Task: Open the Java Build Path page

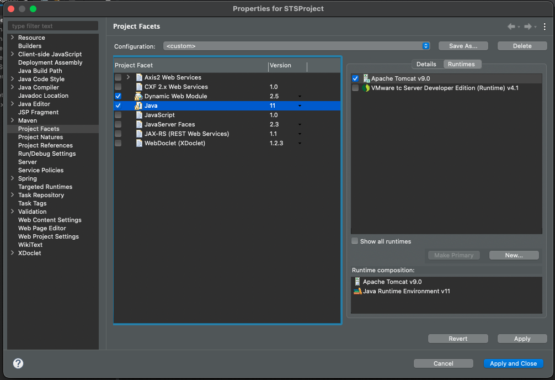Action: (x=40, y=71)
